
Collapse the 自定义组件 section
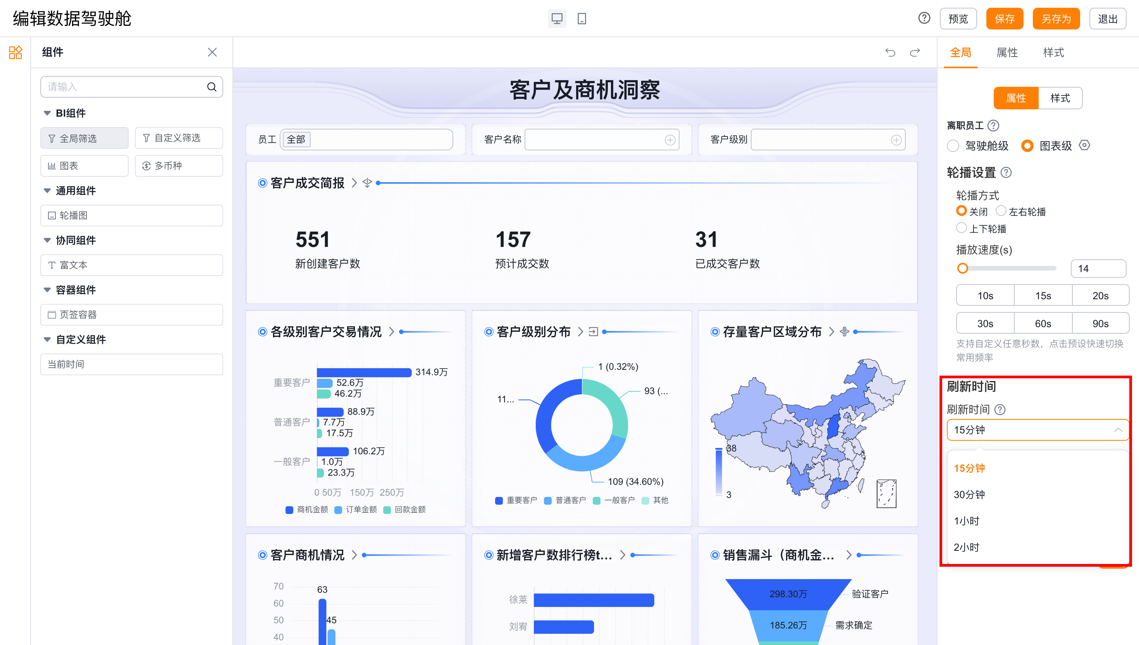coord(47,339)
